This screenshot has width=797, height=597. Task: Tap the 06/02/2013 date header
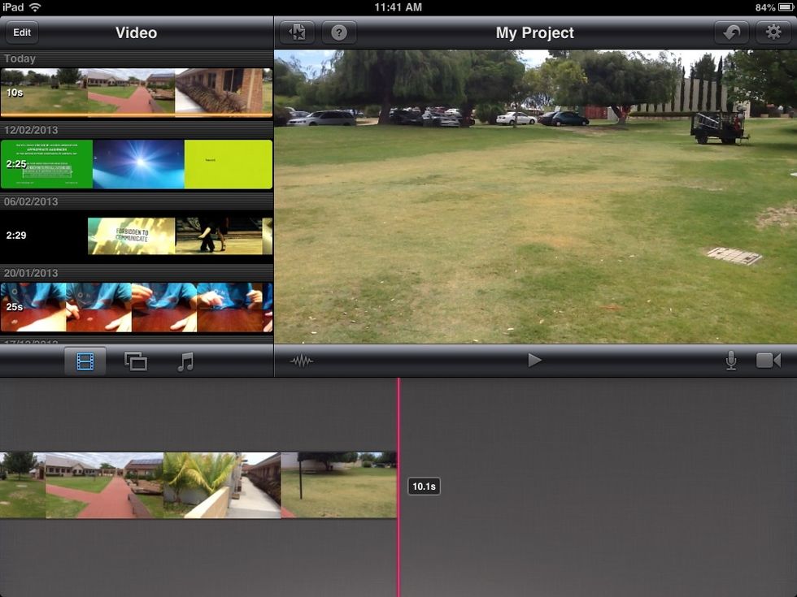pyautogui.click(x=137, y=201)
